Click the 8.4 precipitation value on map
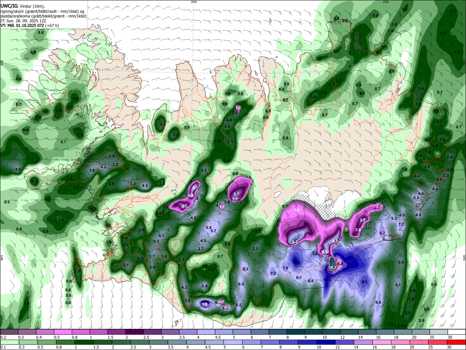Viewport: 466px width, 350px height. [x=340, y=264]
